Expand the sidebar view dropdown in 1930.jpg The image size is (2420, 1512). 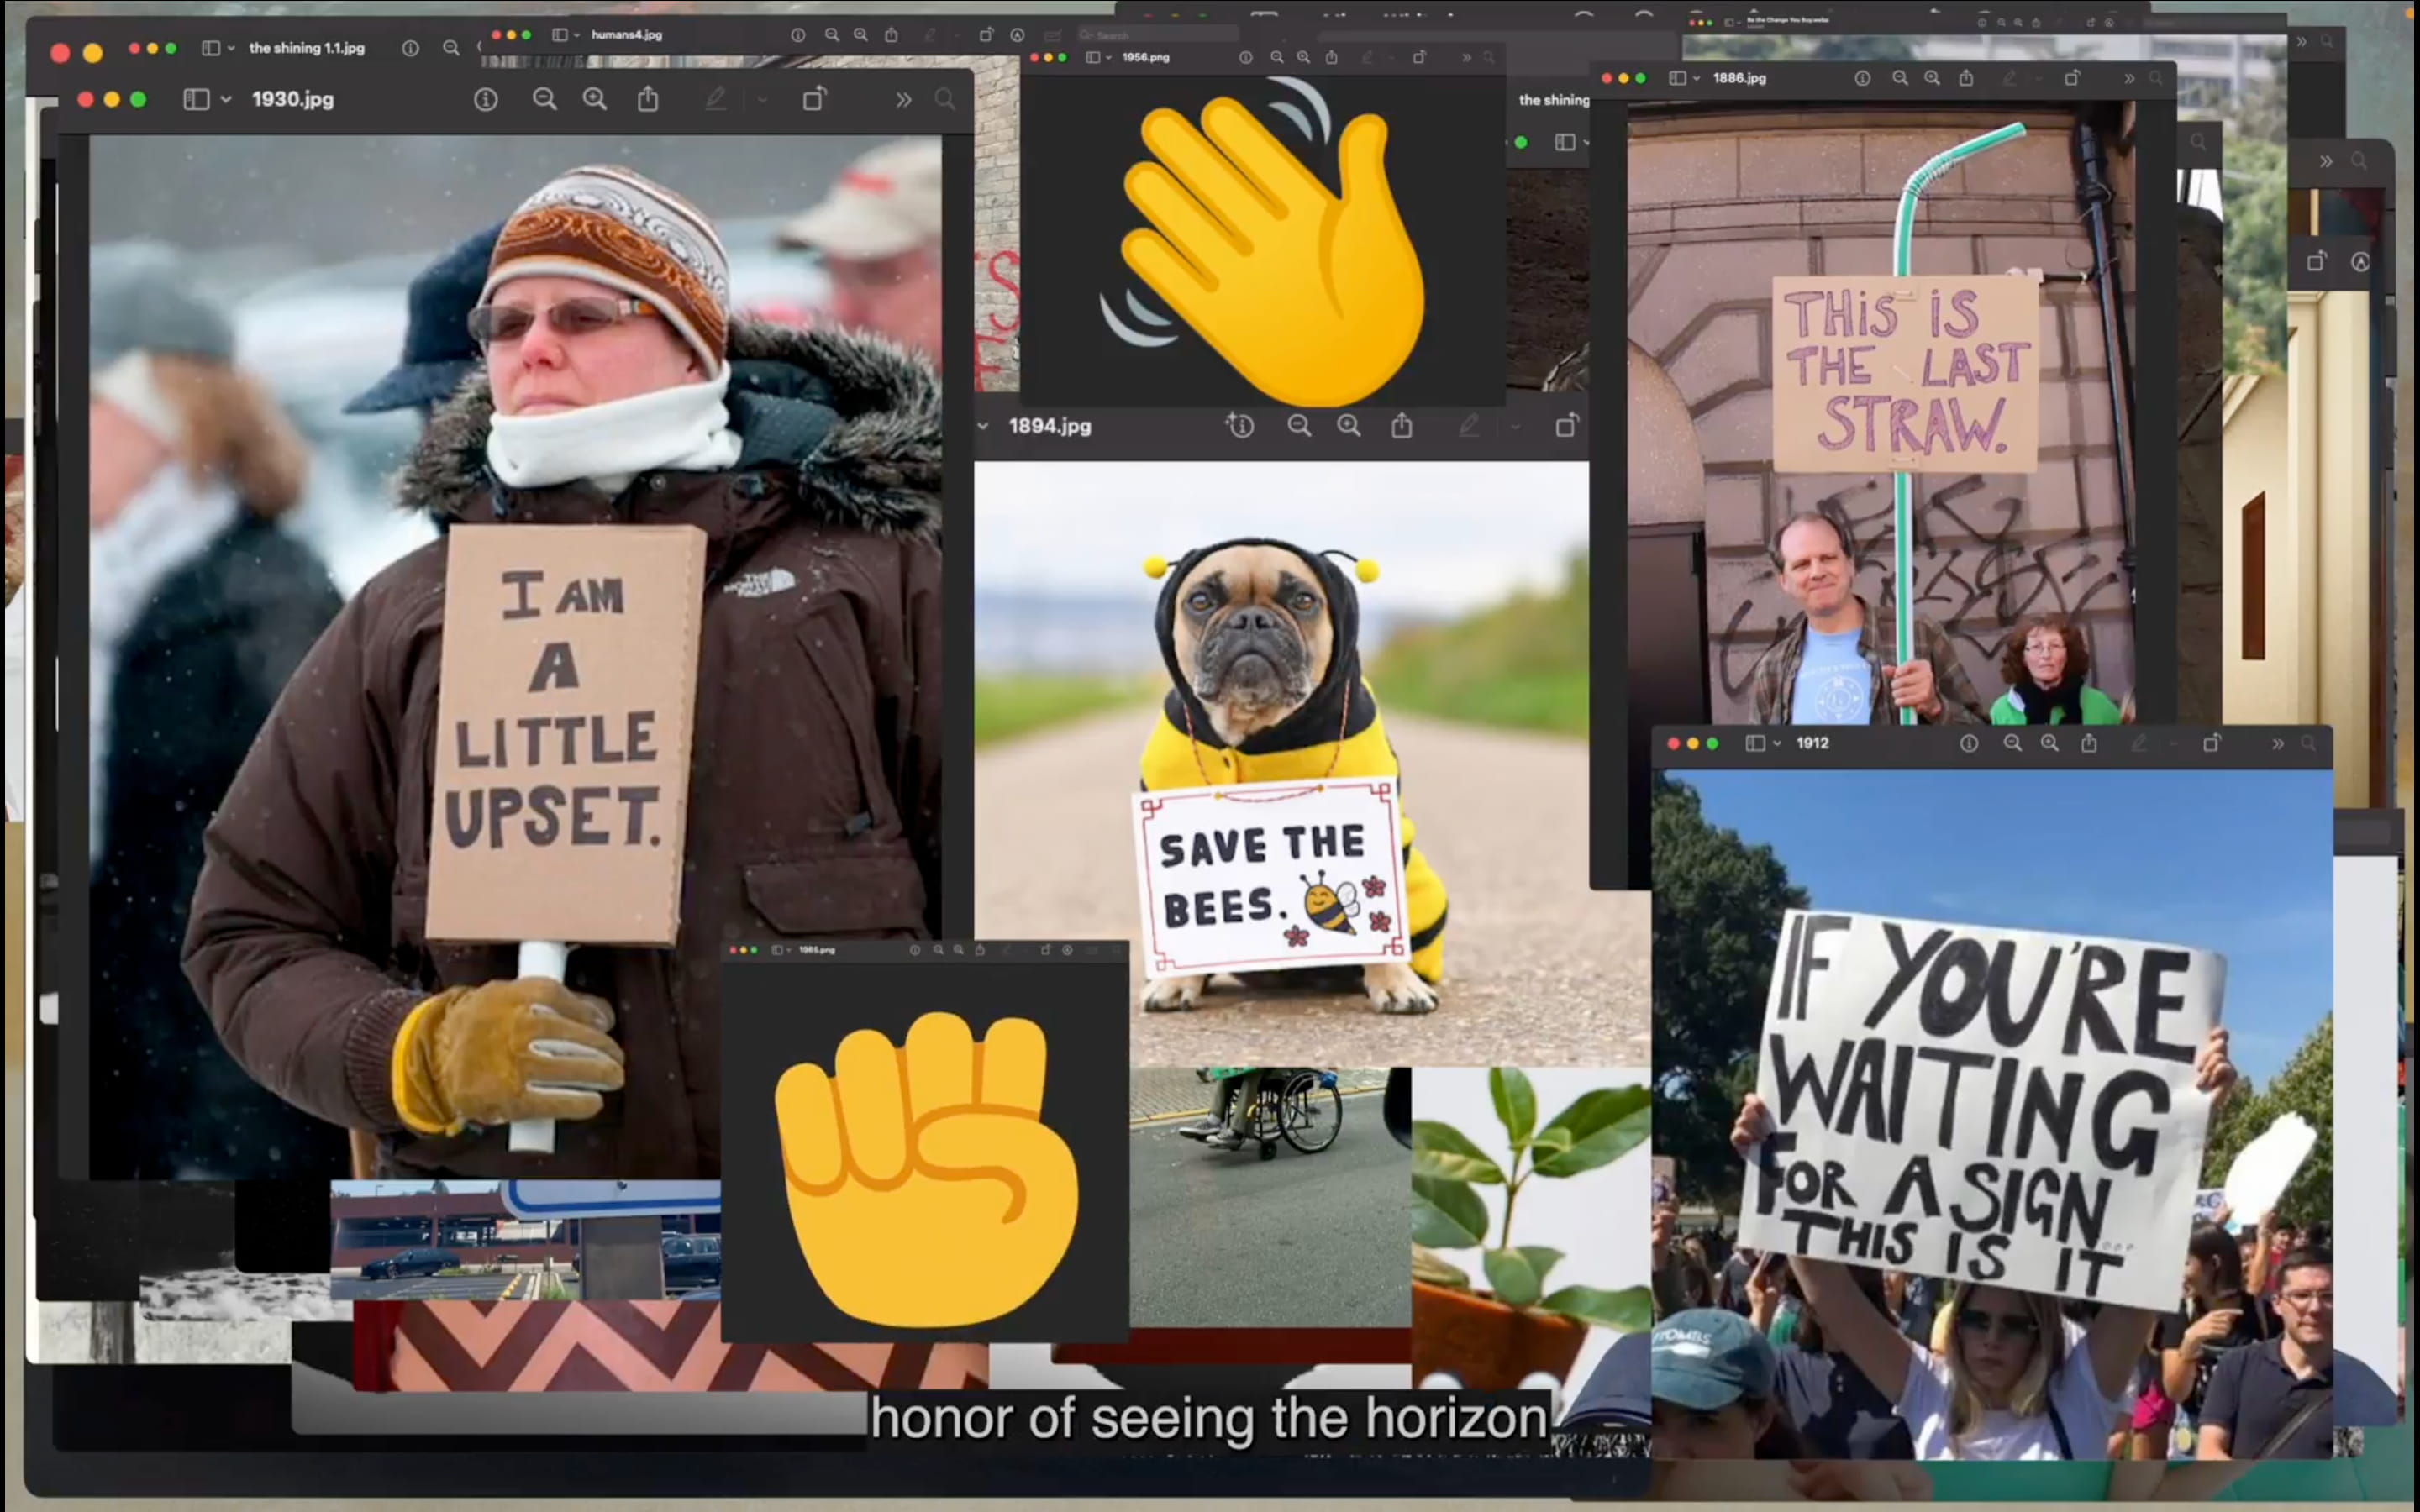pos(226,99)
